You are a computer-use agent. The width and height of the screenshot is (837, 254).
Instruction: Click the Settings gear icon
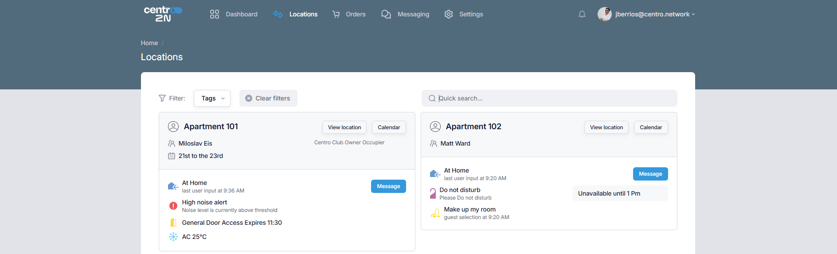pos(449,14)
